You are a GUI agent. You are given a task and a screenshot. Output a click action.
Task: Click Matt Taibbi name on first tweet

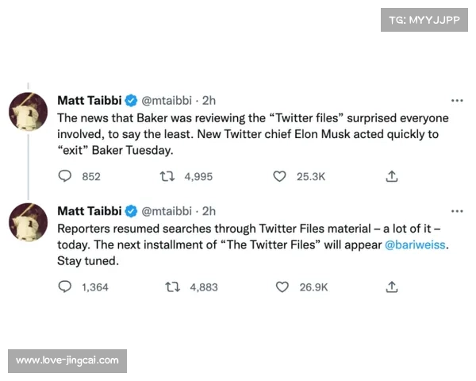[87, 101]
